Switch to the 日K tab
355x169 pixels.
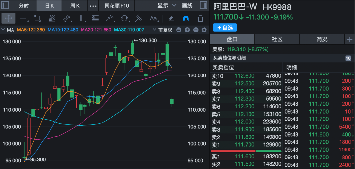pos(49,6)
